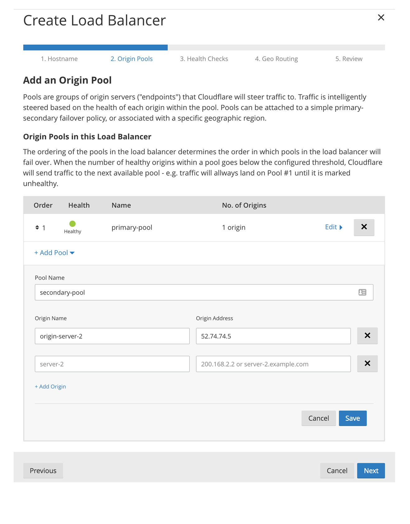Go back with the Previous button
The height and width of the screenshot is (524, 410).
(43, 470)
